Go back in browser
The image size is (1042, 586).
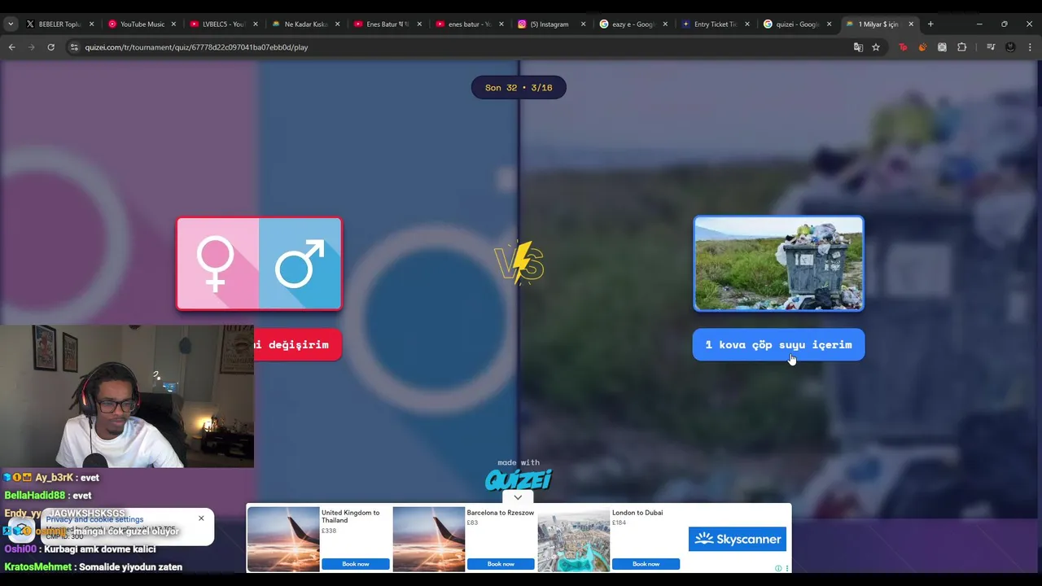tap(11, 47)
